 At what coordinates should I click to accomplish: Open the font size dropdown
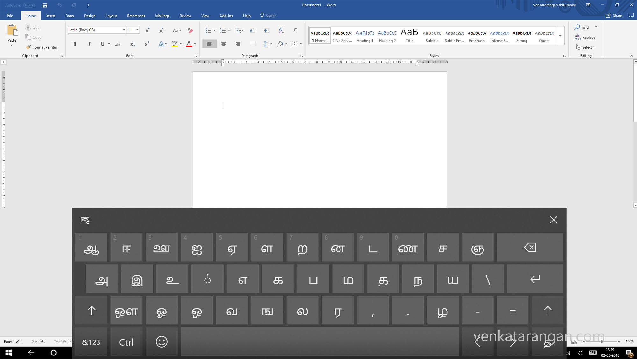(x=137, y=30)
